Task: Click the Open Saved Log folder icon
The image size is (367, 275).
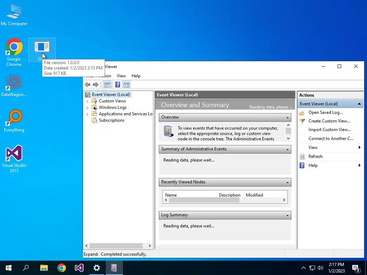Action: [x=302, y=113]
